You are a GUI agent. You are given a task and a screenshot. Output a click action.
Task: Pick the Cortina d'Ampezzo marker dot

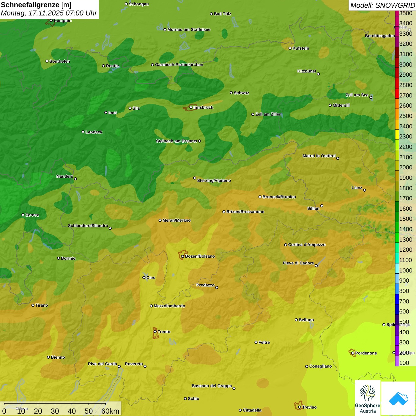(x=286, y=245)
